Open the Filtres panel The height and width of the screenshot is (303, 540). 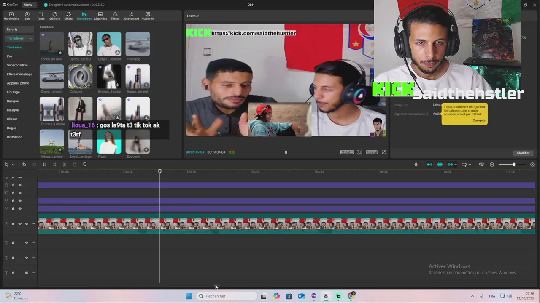coord(115,16)
